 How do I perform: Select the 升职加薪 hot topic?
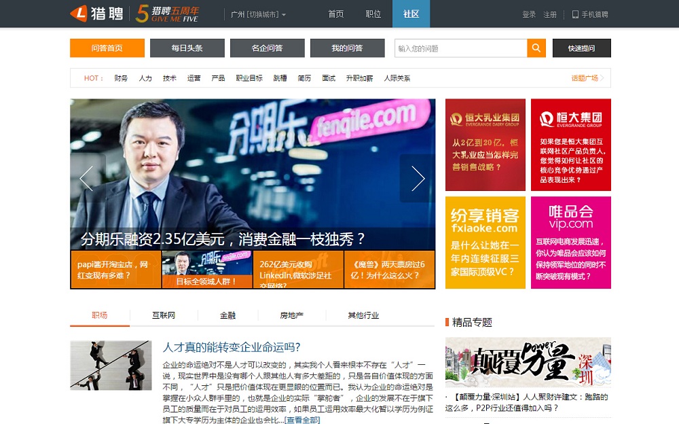tap(359, 78)
